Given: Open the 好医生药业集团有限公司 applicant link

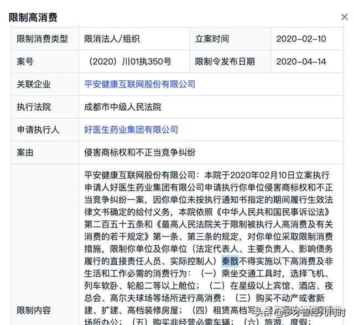Looking at the screenshot, I should pos(131,130).
